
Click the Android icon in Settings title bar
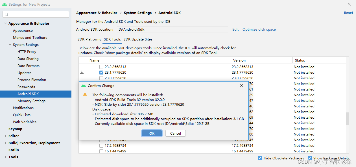coord(5,4)
